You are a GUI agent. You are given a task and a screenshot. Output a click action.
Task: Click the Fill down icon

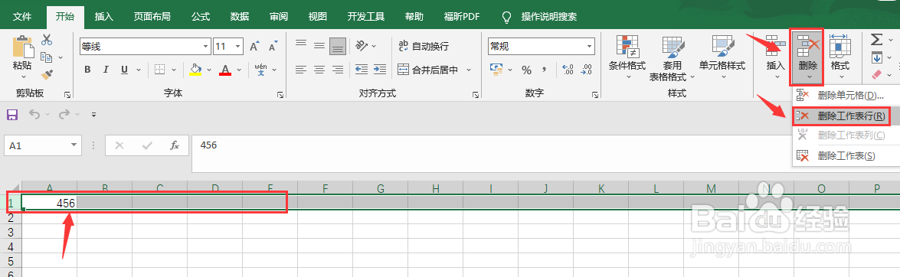coord(876,57)
